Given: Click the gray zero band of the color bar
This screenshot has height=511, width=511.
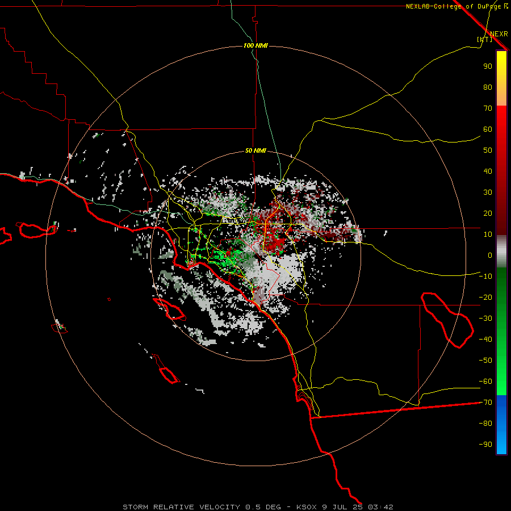Looking at the screenshot, I should 501,252.
